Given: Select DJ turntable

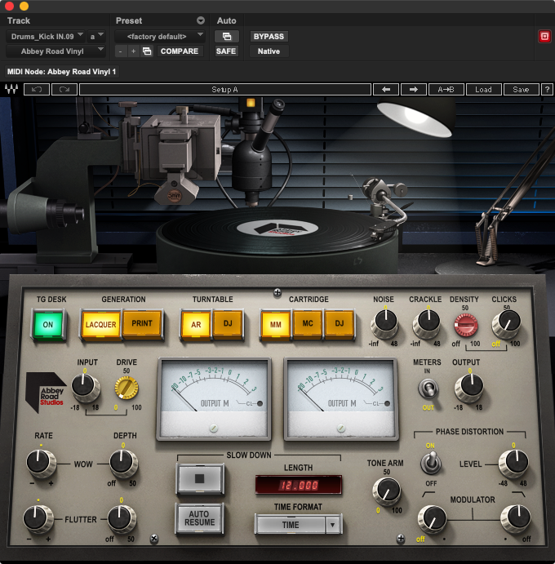Looking at the screenshot, I should tap(228, 324).
